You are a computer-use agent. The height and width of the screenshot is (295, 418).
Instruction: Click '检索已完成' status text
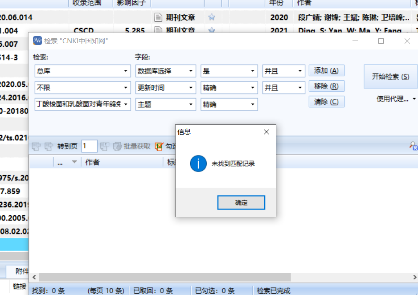(x=274, y=291)
